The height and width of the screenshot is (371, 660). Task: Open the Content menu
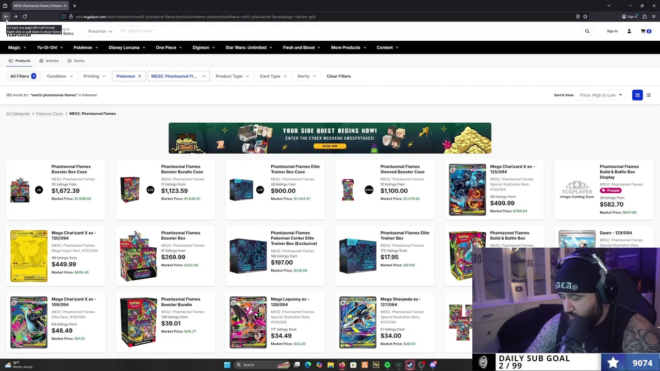(388, 47)
